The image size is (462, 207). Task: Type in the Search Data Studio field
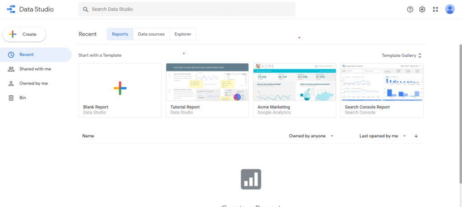(x=189, y=9)
